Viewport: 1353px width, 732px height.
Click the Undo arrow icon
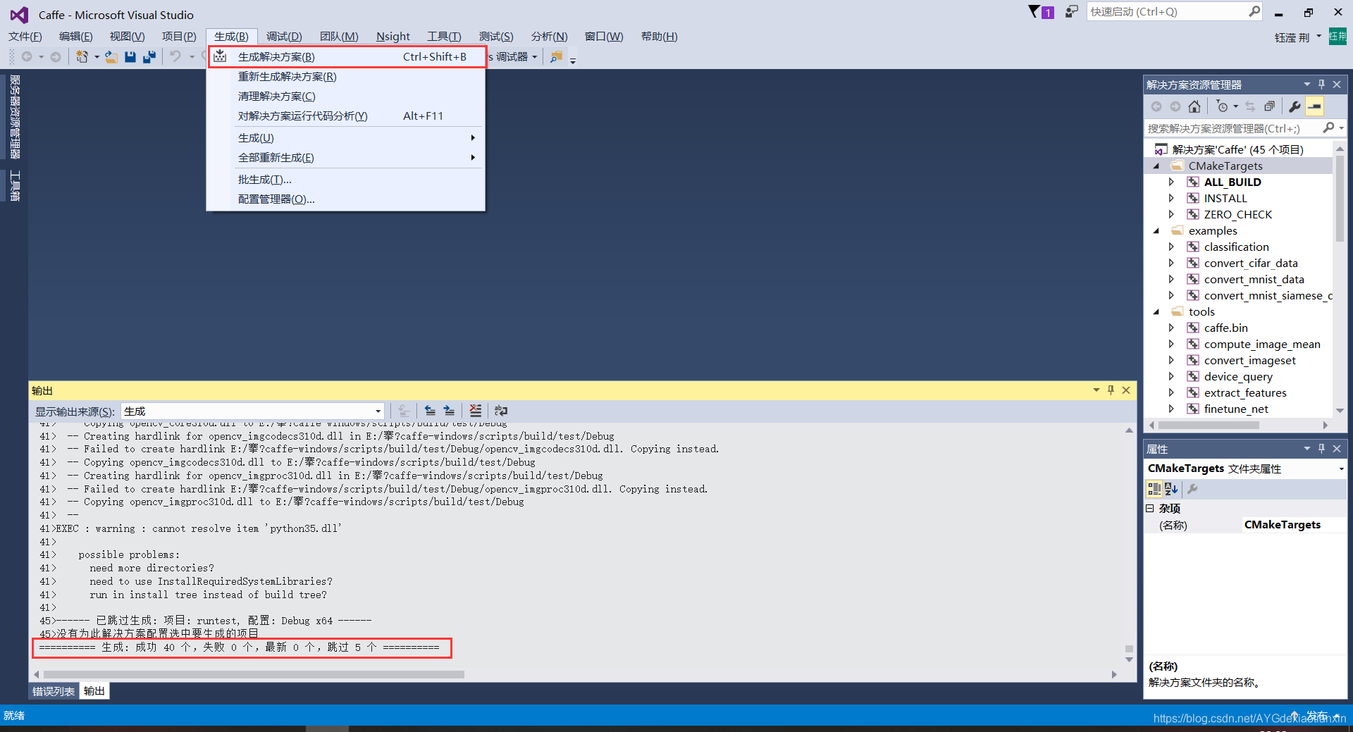pyautogui.click(x=175, y=56)
